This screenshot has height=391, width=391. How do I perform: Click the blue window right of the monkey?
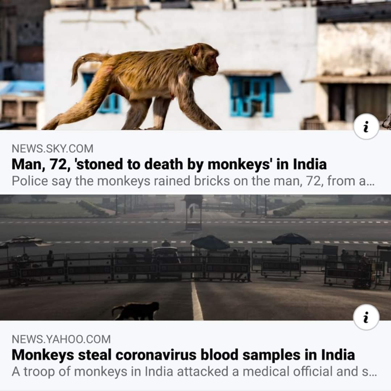click(x=251, y=96)
